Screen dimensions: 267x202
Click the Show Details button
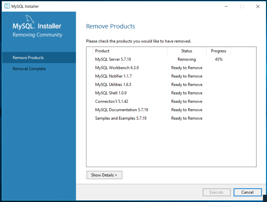[x=104, y=175]
